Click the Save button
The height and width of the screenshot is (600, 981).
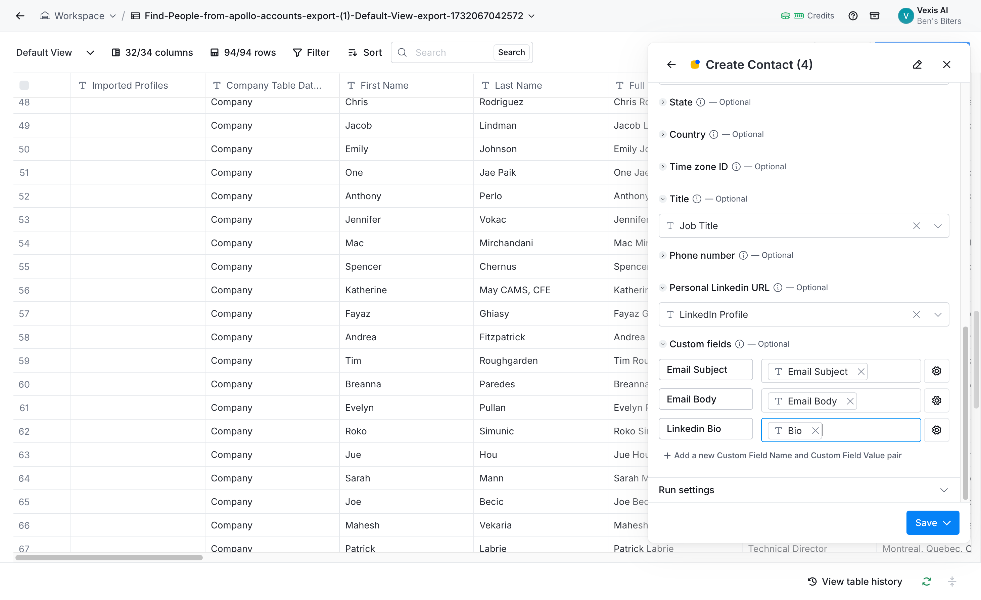pos(926,523)
